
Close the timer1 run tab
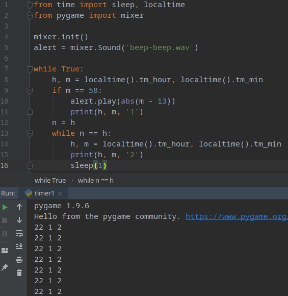click(x=60, y=193)
